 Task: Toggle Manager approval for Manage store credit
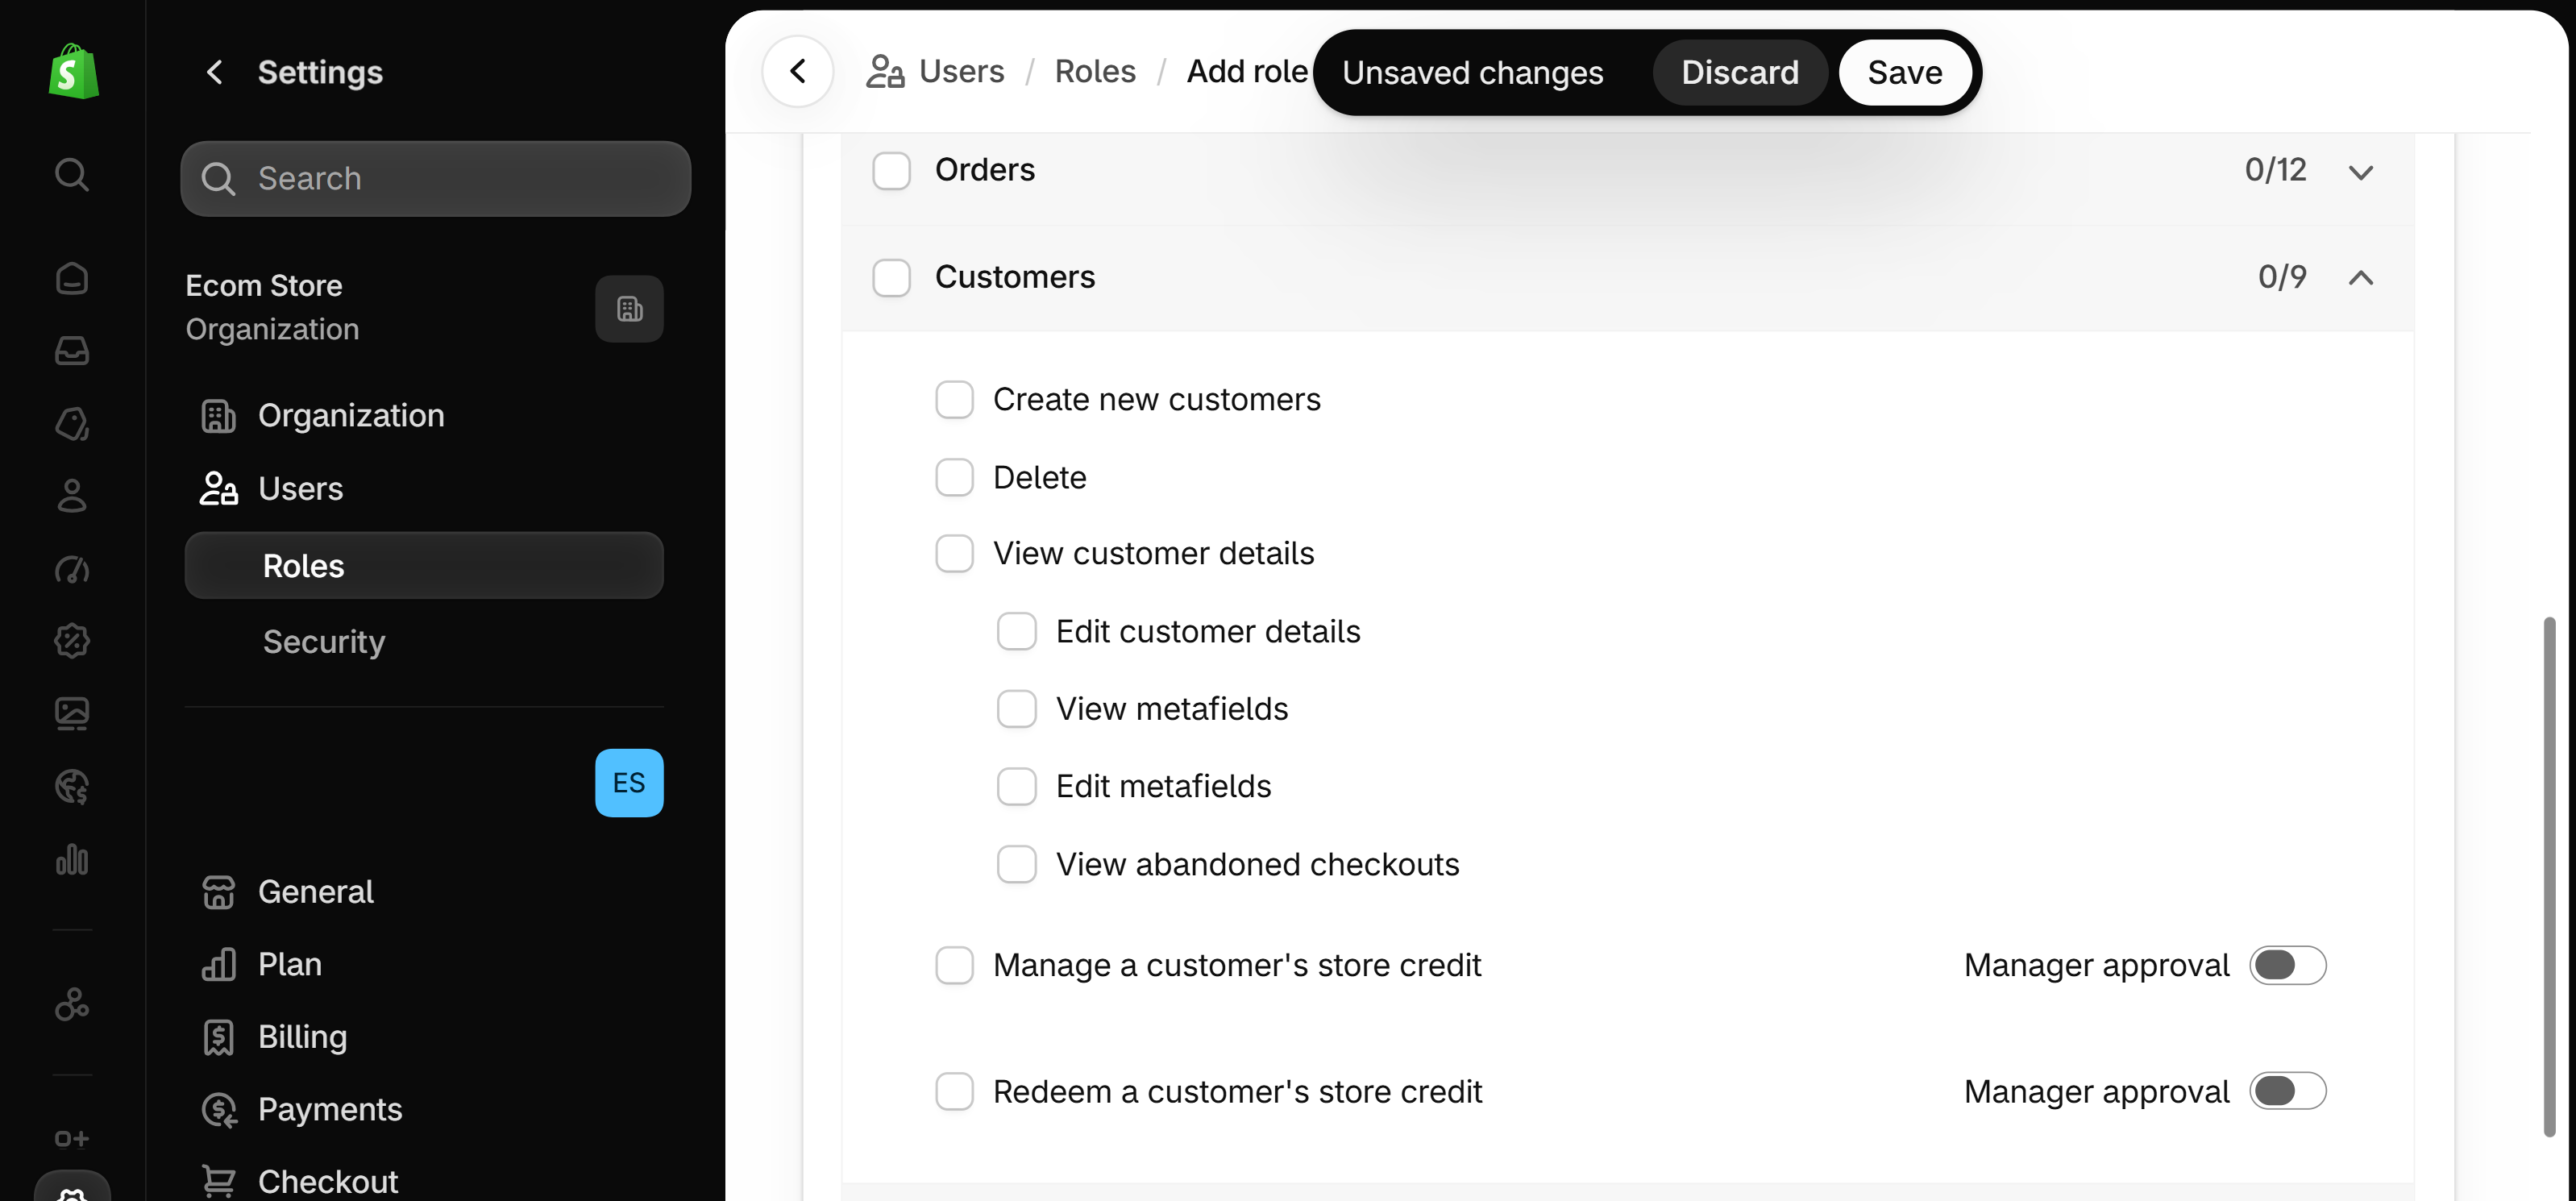(x=2288, y=966)
